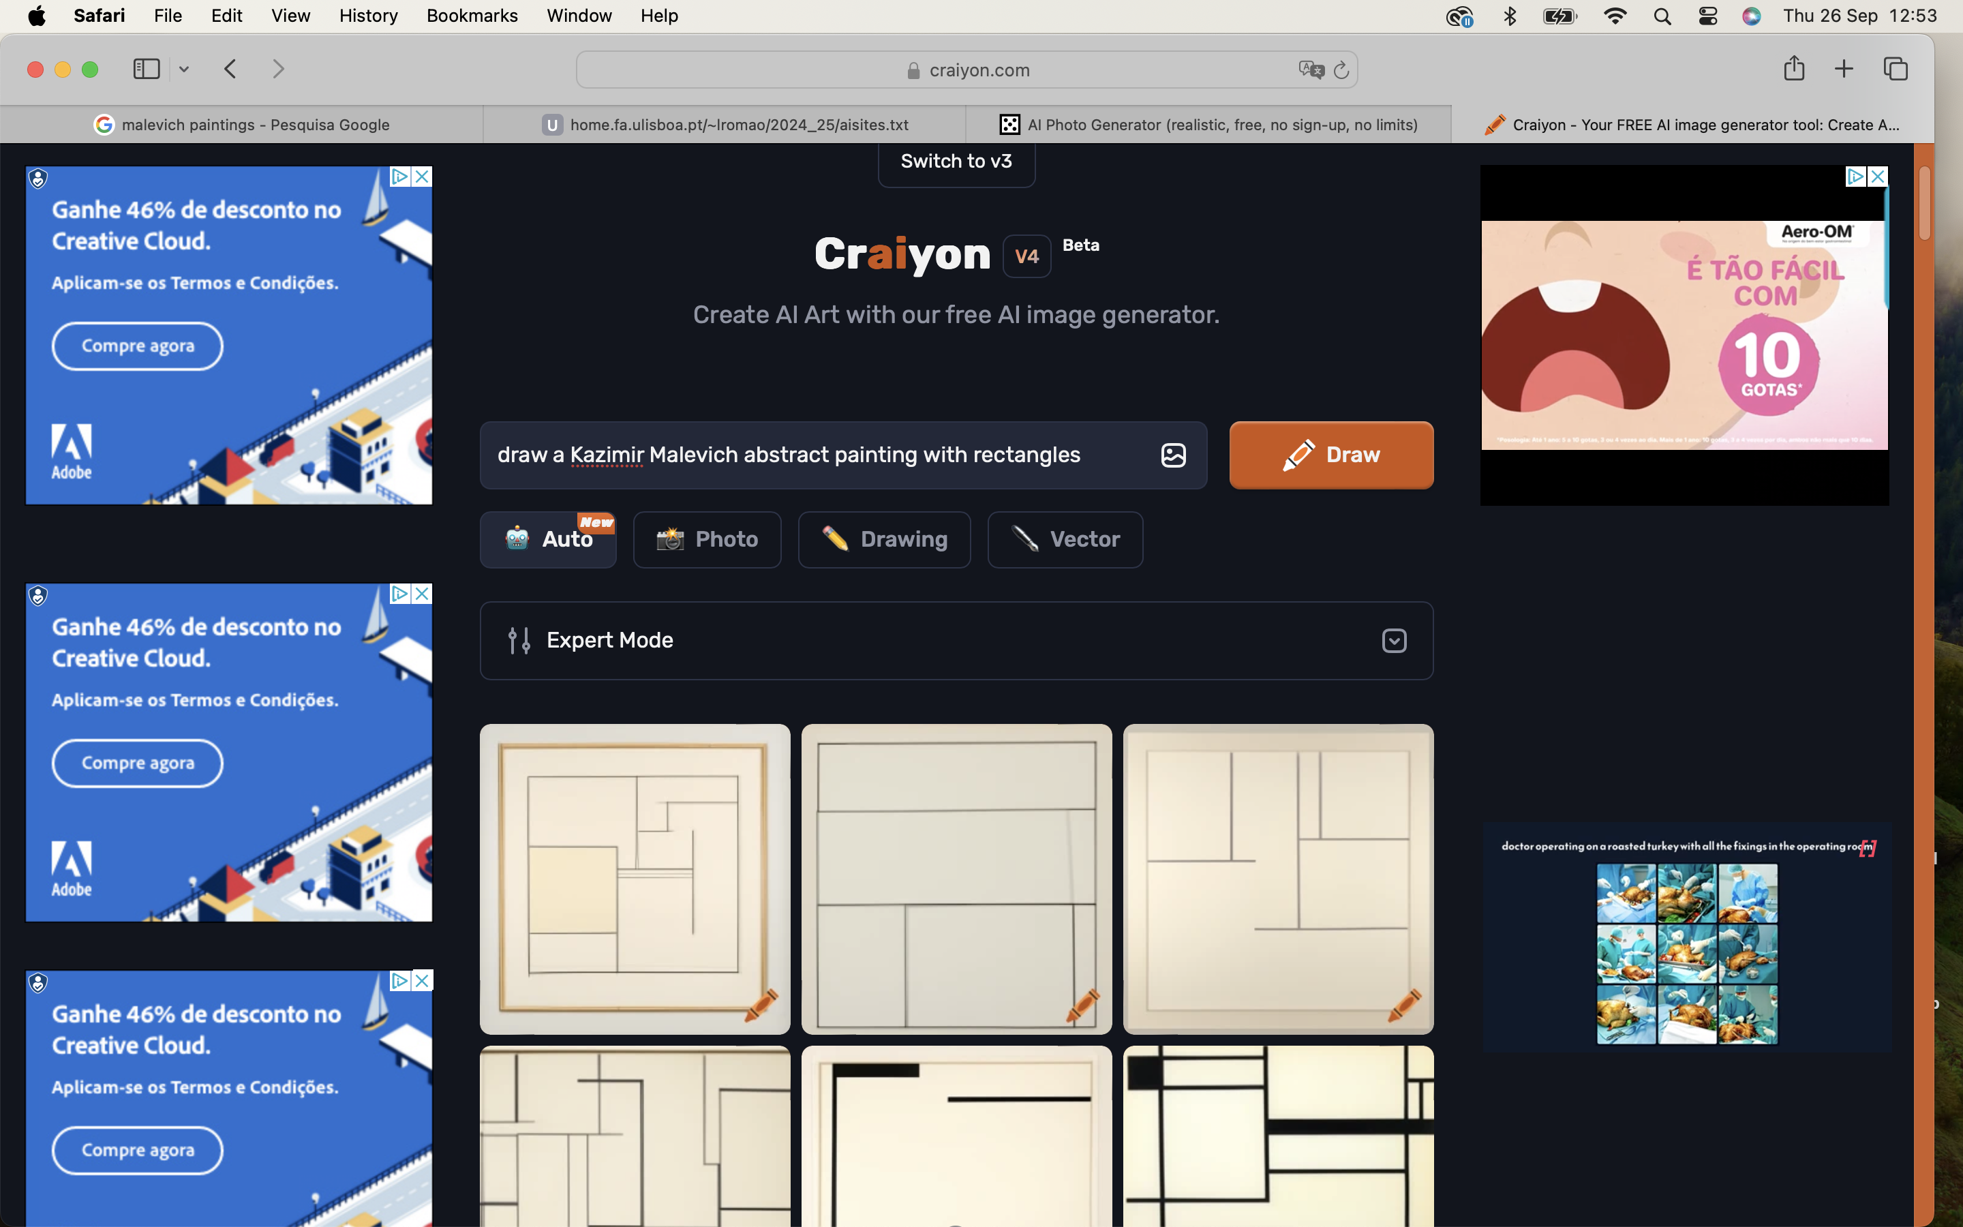Click the craiyon.com address bar

click(x=967, y=70)
